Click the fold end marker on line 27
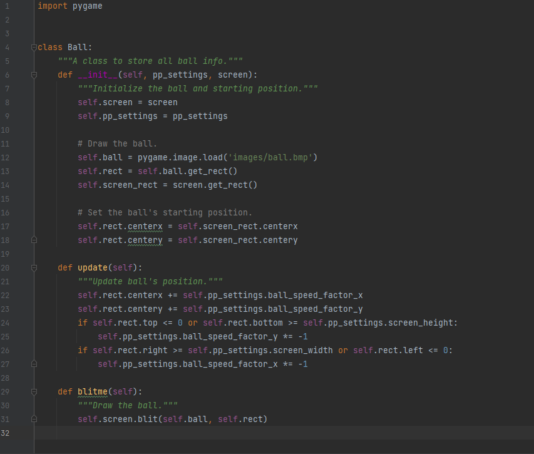This screenshot has height=454, width=534. [34, 364]
